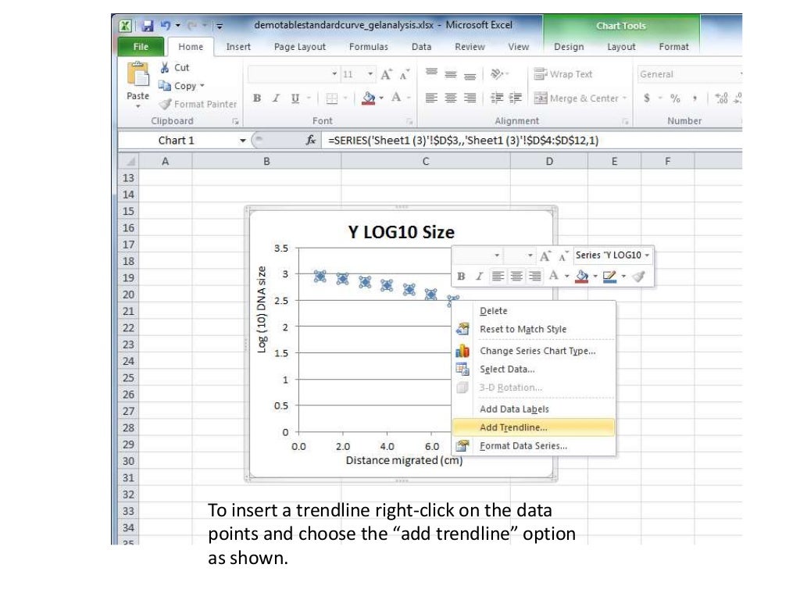
Task: Open the Copy dropdown arrow
Action: pos(202,86)
